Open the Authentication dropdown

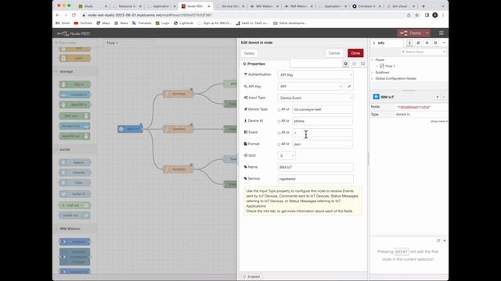tap(315, 75)
